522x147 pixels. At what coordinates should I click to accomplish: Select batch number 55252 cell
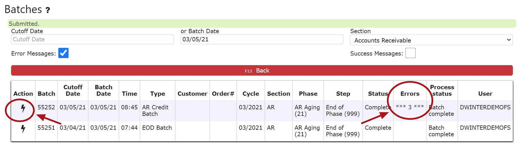pos(46,107)
